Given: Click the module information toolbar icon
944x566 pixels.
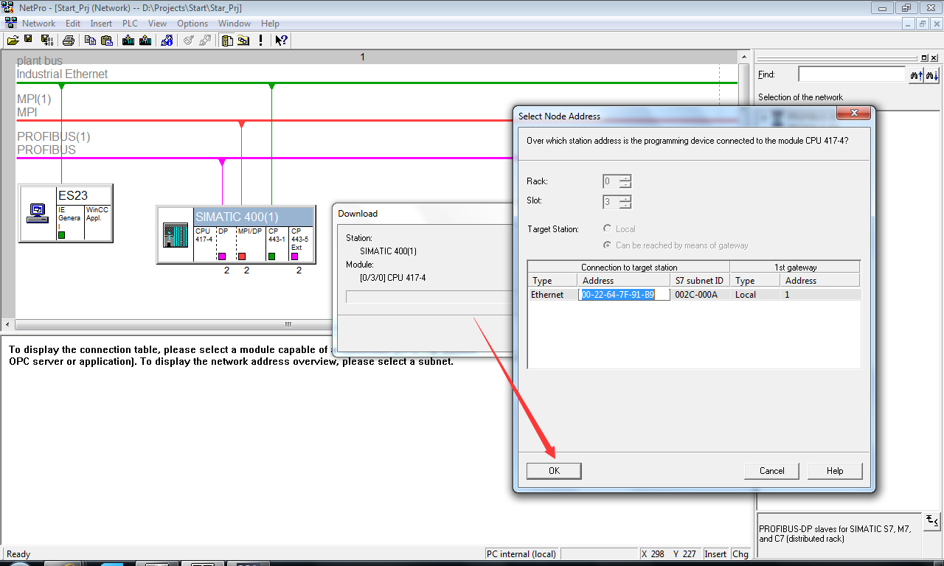Looking at the screenshot, I should (167, 40).
